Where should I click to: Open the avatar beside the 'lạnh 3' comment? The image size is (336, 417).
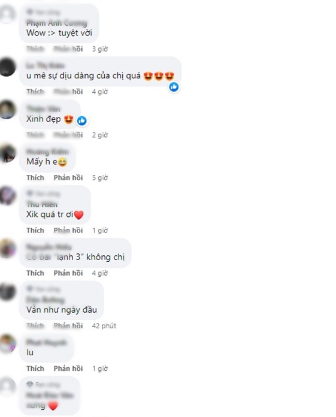pyautogui.click(x=7, y=249)
